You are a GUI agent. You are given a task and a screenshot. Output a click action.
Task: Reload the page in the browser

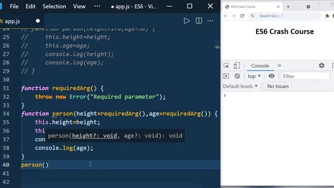[x=242, y=16]
